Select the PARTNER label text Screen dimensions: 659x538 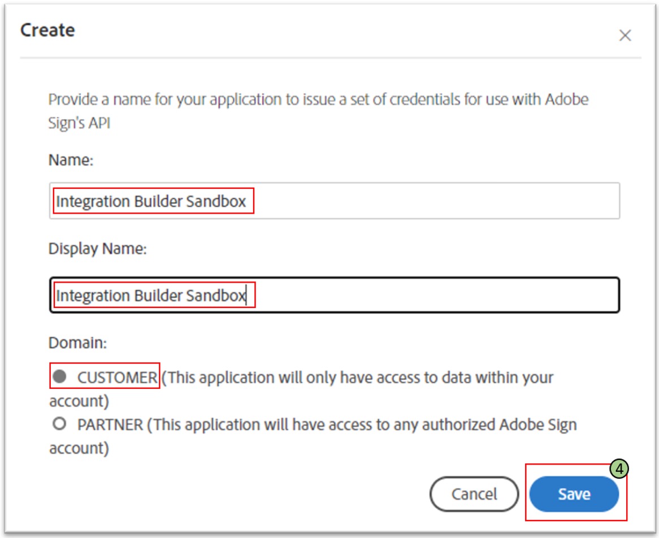pos(110,424)
